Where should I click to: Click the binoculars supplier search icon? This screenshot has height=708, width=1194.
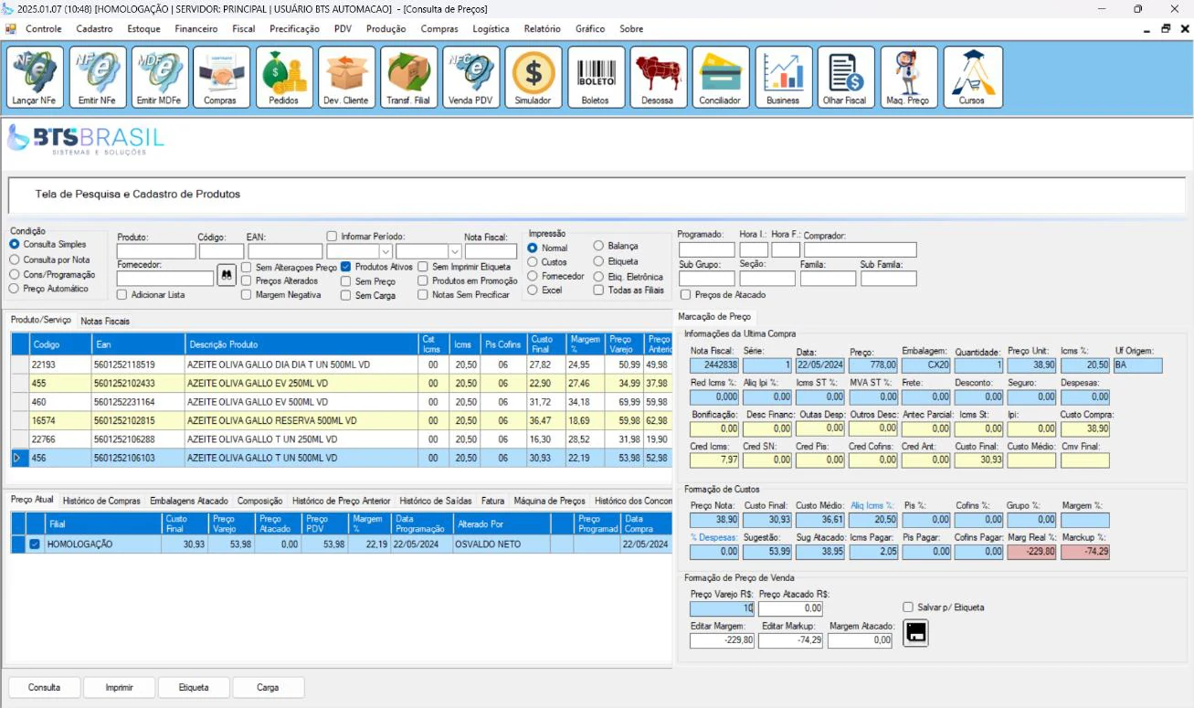[227, 275]
